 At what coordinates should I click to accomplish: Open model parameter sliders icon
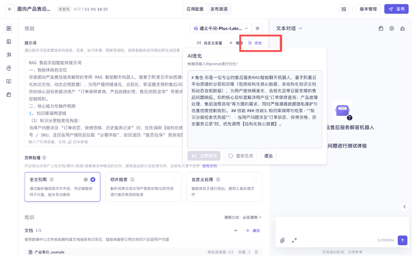coord(258,28)
